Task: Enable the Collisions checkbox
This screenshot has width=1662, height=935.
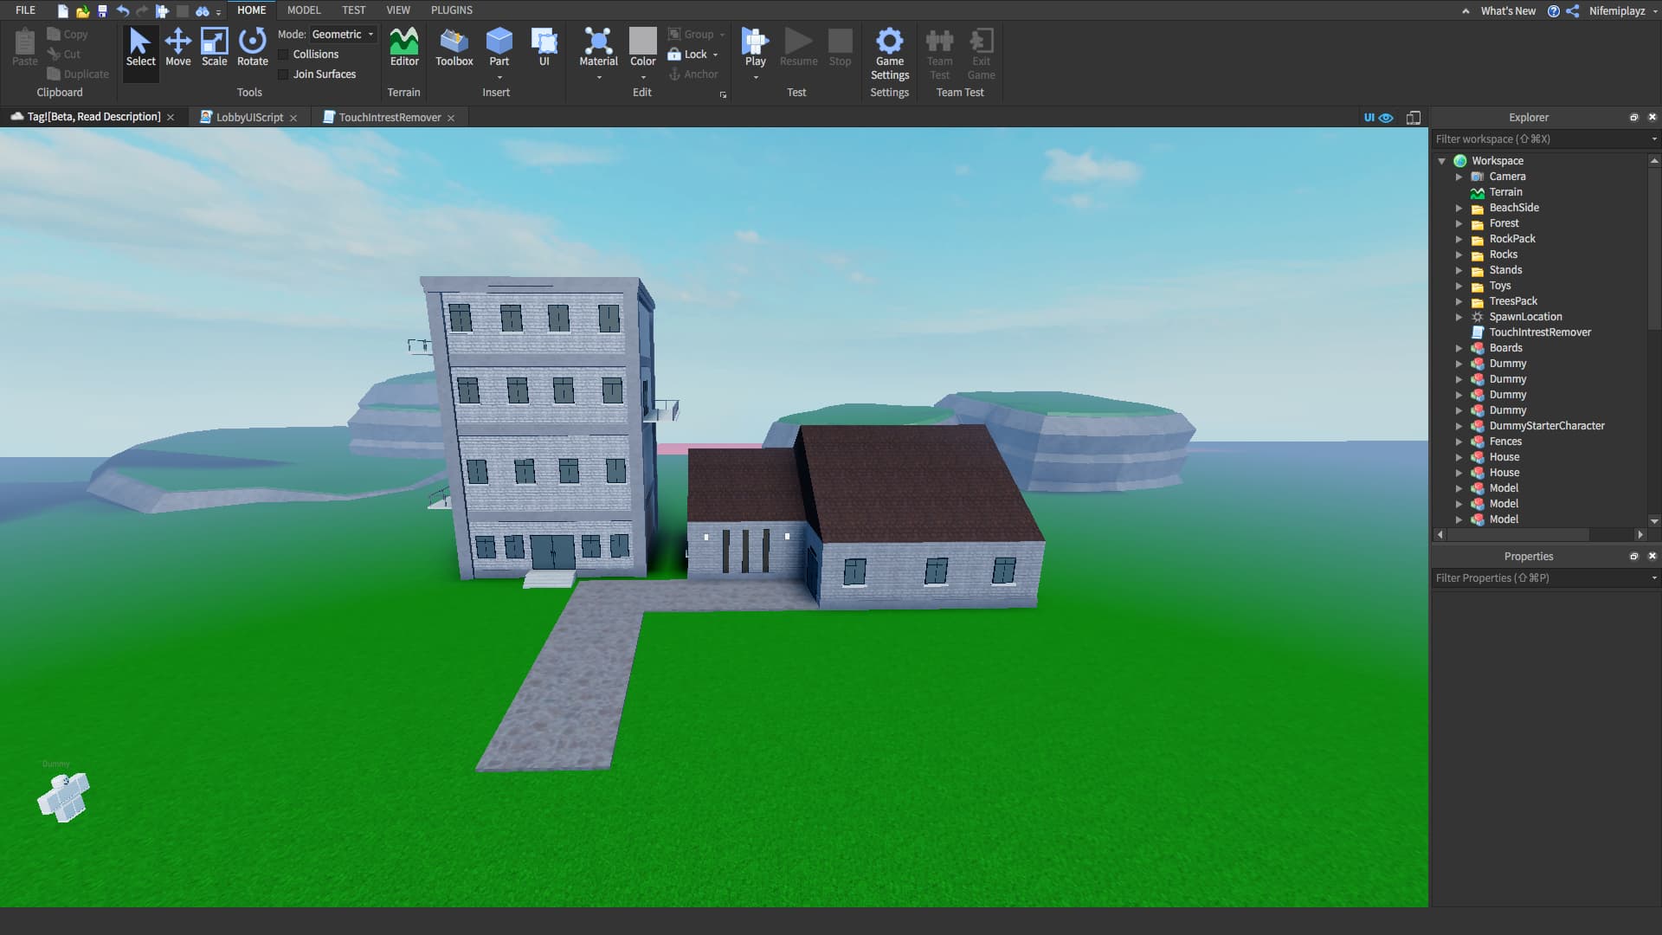Action: [284, 54]
